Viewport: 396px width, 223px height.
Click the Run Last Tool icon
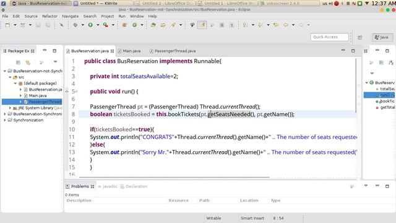(106, 25)
